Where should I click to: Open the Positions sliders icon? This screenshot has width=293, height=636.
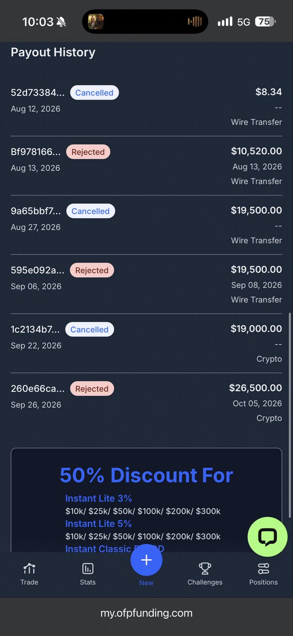point(263,569)
